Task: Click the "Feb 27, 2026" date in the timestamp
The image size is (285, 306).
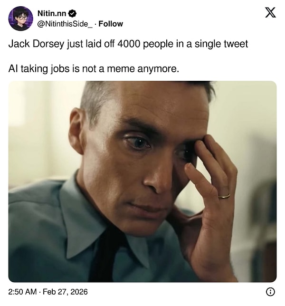Action: (x=65, y=292)
